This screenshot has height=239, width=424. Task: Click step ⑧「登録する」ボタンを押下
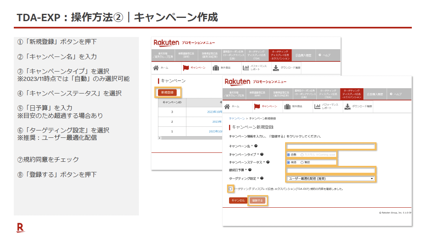57,175
